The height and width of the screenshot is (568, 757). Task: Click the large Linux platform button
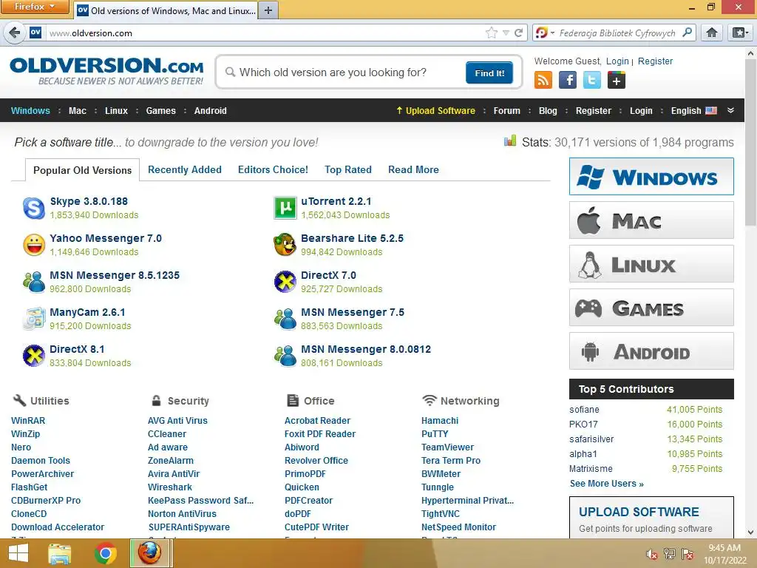651,264
